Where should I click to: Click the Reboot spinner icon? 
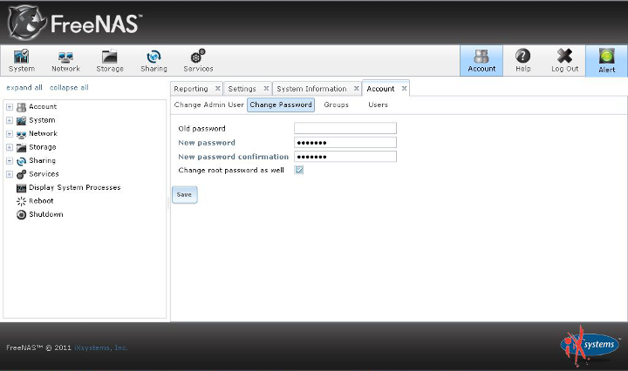[x=21, y=201]
